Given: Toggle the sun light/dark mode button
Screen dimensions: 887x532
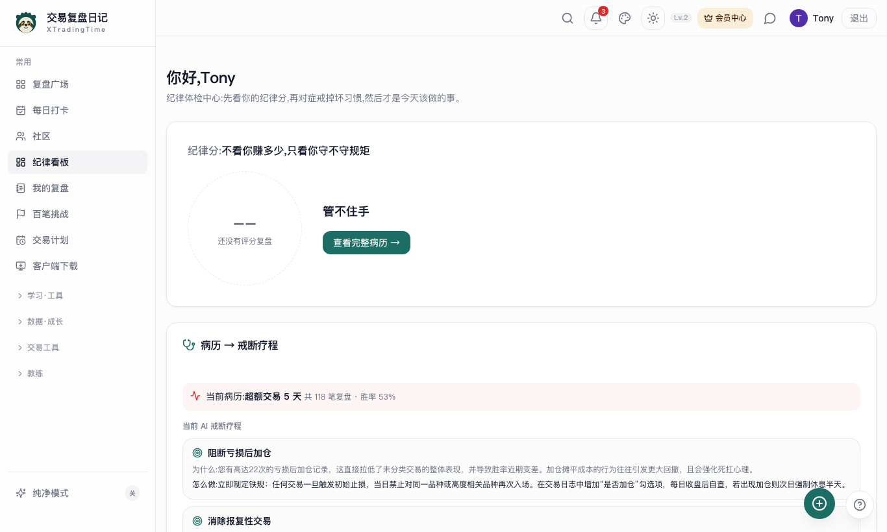Looking at the screenshot, I should [x=653, y=18].
